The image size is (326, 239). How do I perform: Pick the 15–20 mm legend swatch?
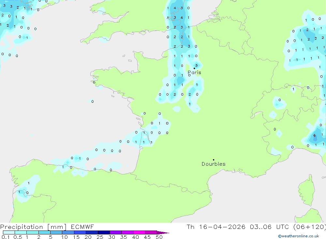coord(80,232)
